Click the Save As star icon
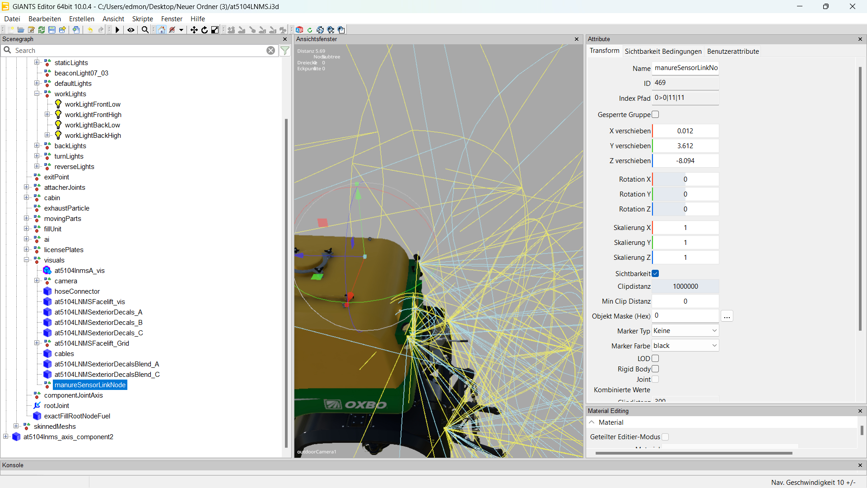Screen dimensions: 867x488 (62, 30)
